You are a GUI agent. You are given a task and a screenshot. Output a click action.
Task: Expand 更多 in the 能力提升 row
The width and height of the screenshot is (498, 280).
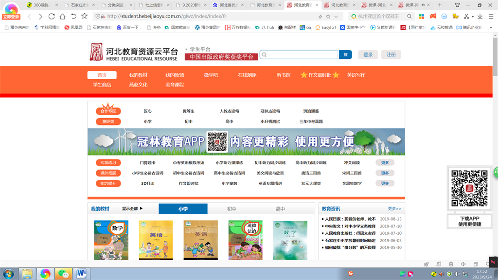tap(385, 183)
